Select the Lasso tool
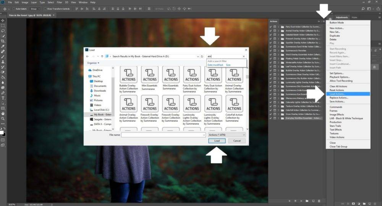Screen dimensions: 382x206 (x=3, y=31)
